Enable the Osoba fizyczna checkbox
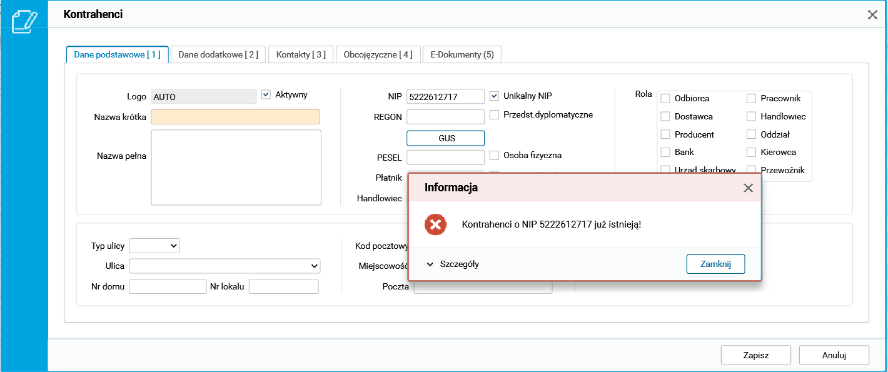Image resolution: width=888 pixels, height=372 pixels. (494, 155)
